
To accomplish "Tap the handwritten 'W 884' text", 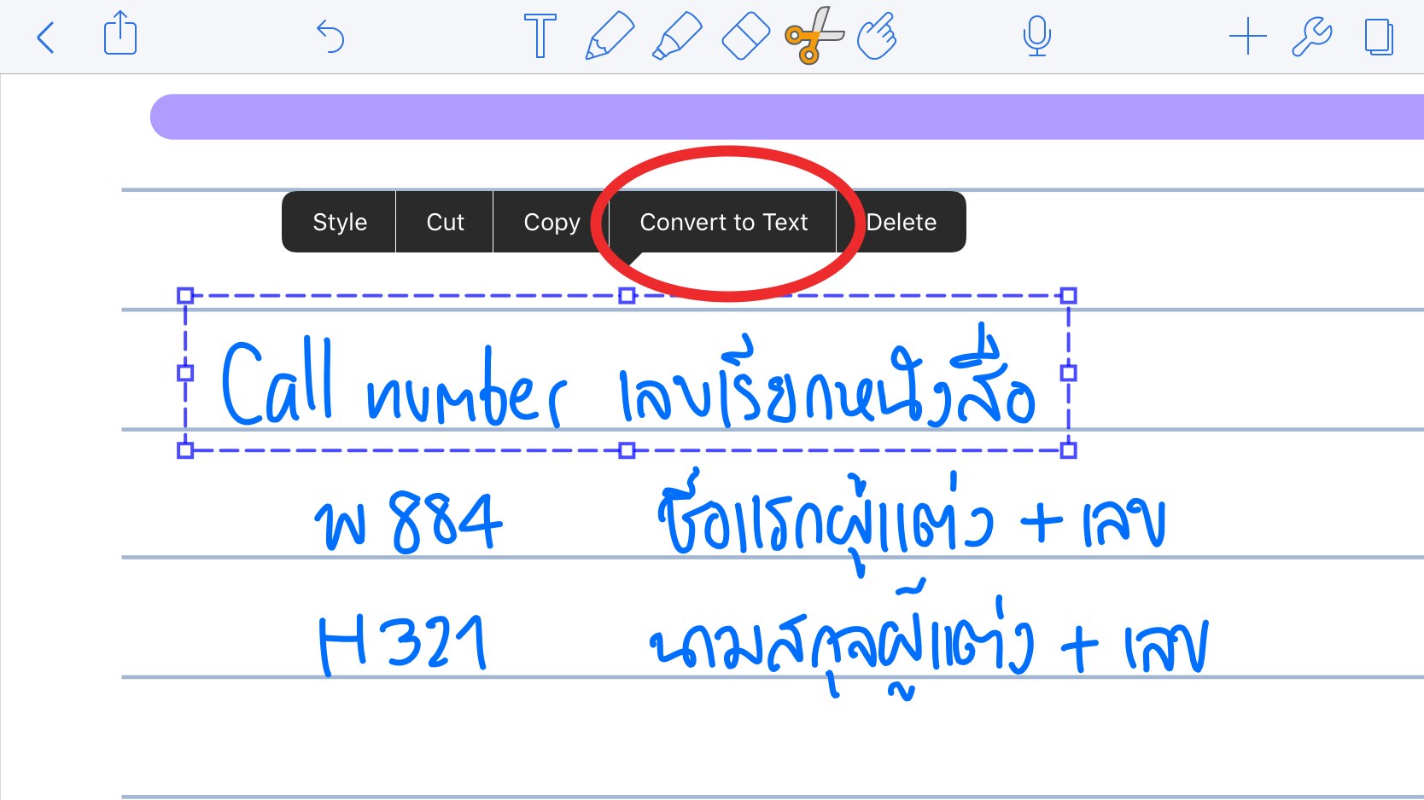I will coord(408,520).
